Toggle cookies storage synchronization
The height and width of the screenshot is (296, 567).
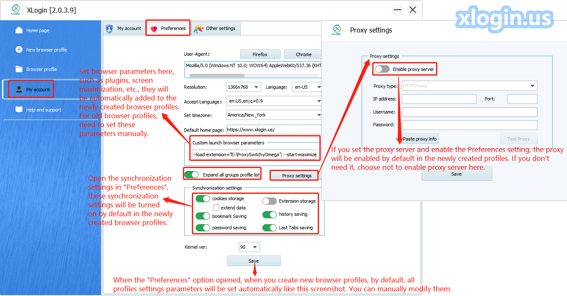click(203, 198)
